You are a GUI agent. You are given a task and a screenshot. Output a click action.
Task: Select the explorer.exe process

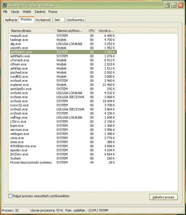[63, 85]
